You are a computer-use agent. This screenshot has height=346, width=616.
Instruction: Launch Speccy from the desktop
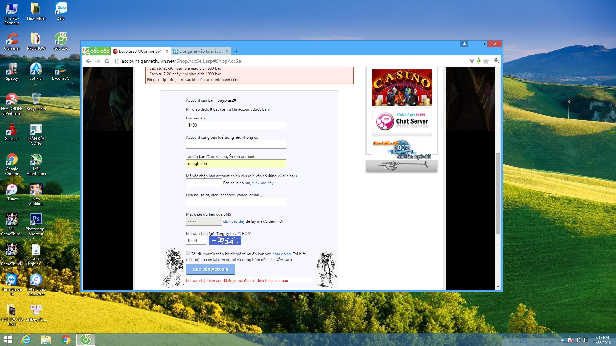12,72
